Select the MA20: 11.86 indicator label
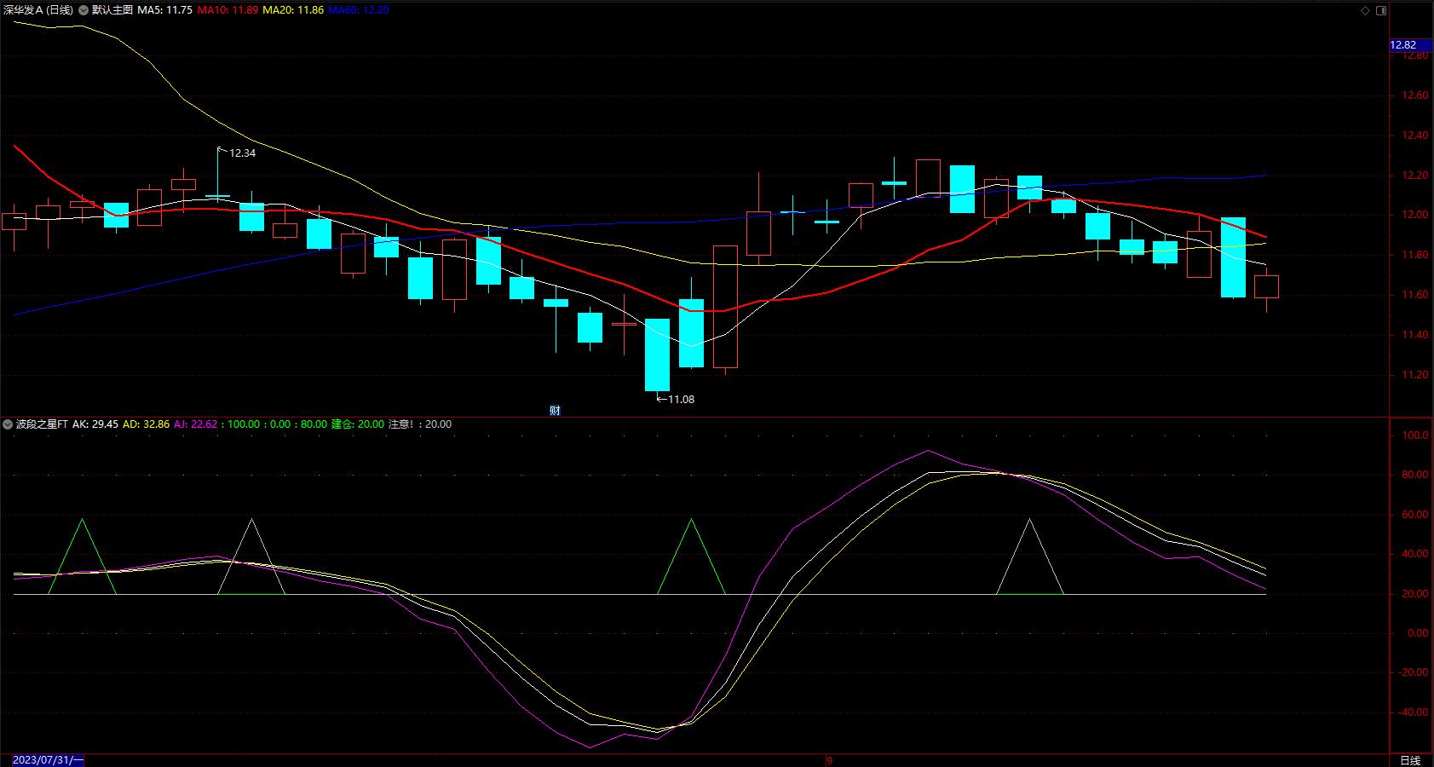The image size is (1434, 767). pyautogui.click(x=293, y=10)
